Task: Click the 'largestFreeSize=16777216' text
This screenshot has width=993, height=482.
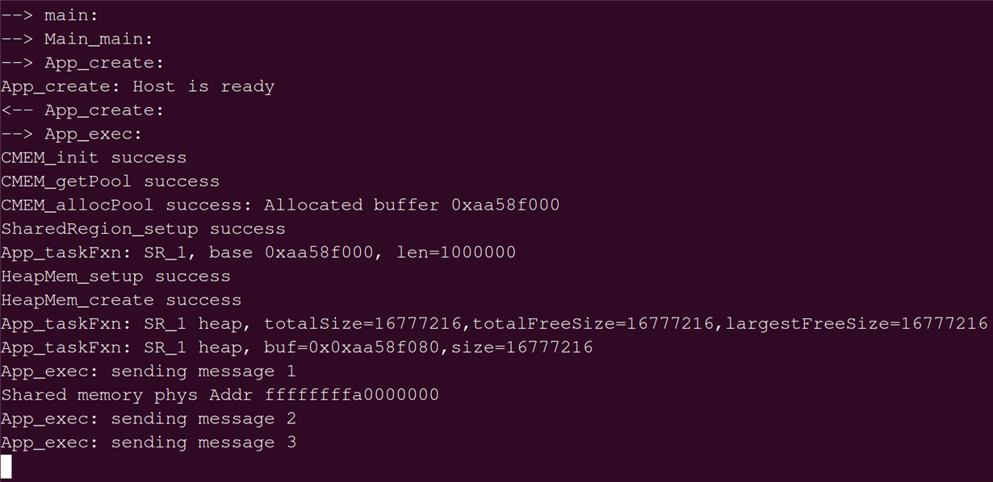Action: tap(857, 324)
